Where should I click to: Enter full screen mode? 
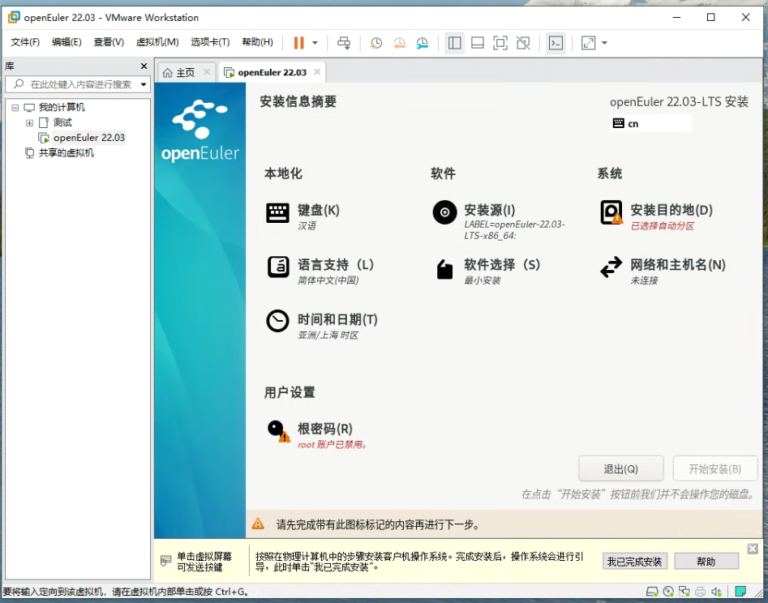500,43
